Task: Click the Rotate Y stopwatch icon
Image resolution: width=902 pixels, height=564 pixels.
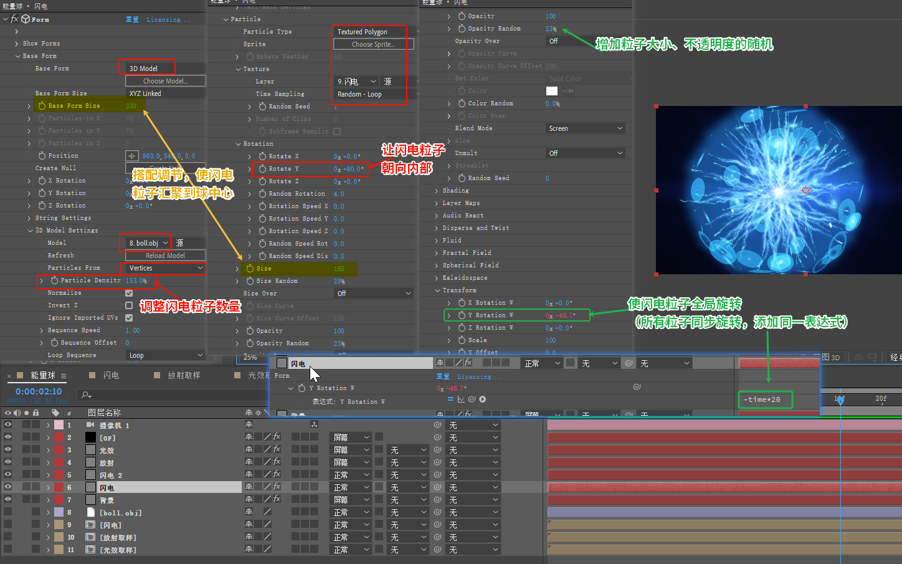Action: 262,169
